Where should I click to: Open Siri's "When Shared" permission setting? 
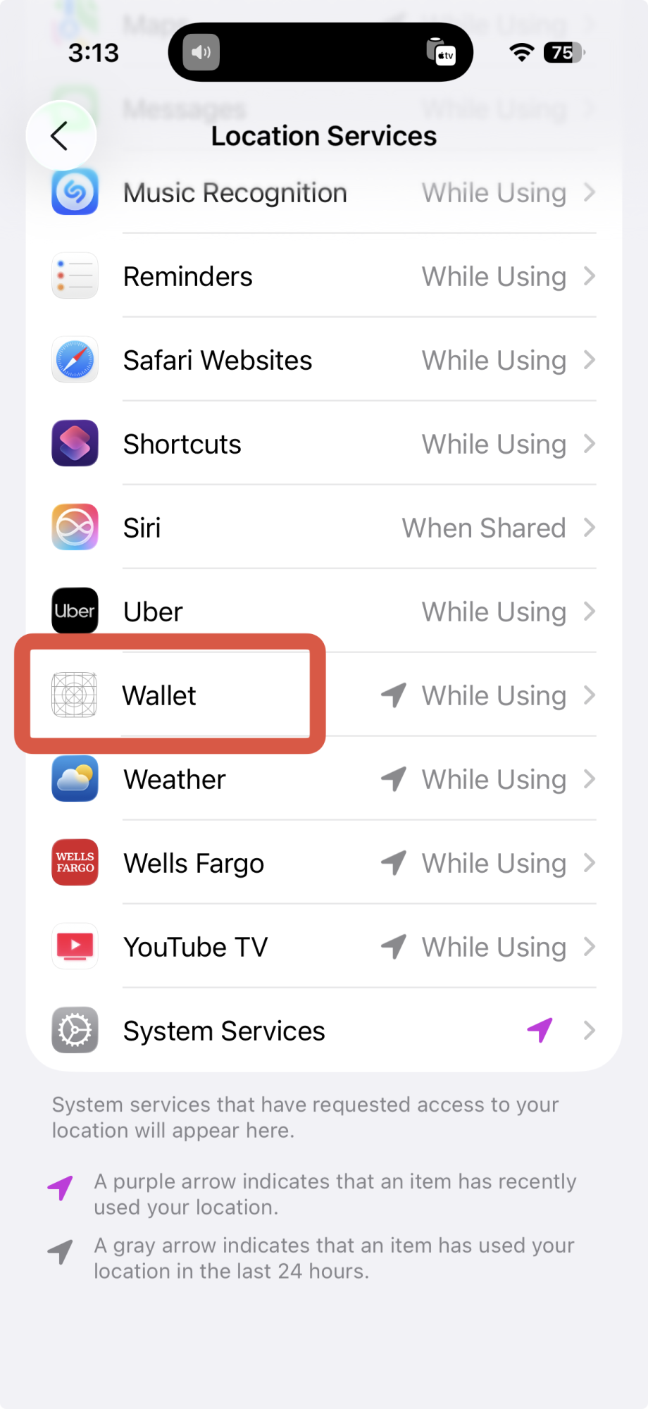pos(484,528)
